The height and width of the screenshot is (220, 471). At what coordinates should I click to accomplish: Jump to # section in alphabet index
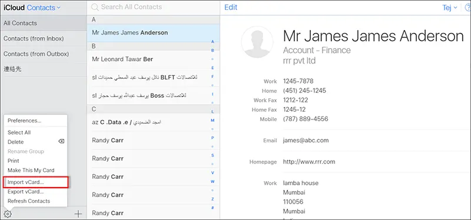pos(213,208)
